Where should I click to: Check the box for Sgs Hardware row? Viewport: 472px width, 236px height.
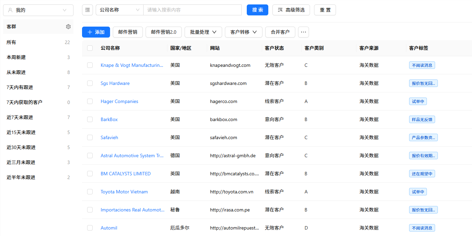90,83
